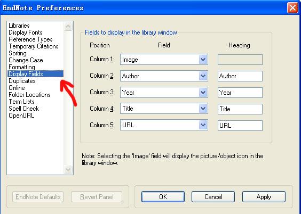Select the OpenURL category
Image resolution: width=301 pixels, height=214 pixels.
pyautogui.click(x=21, y=116)
